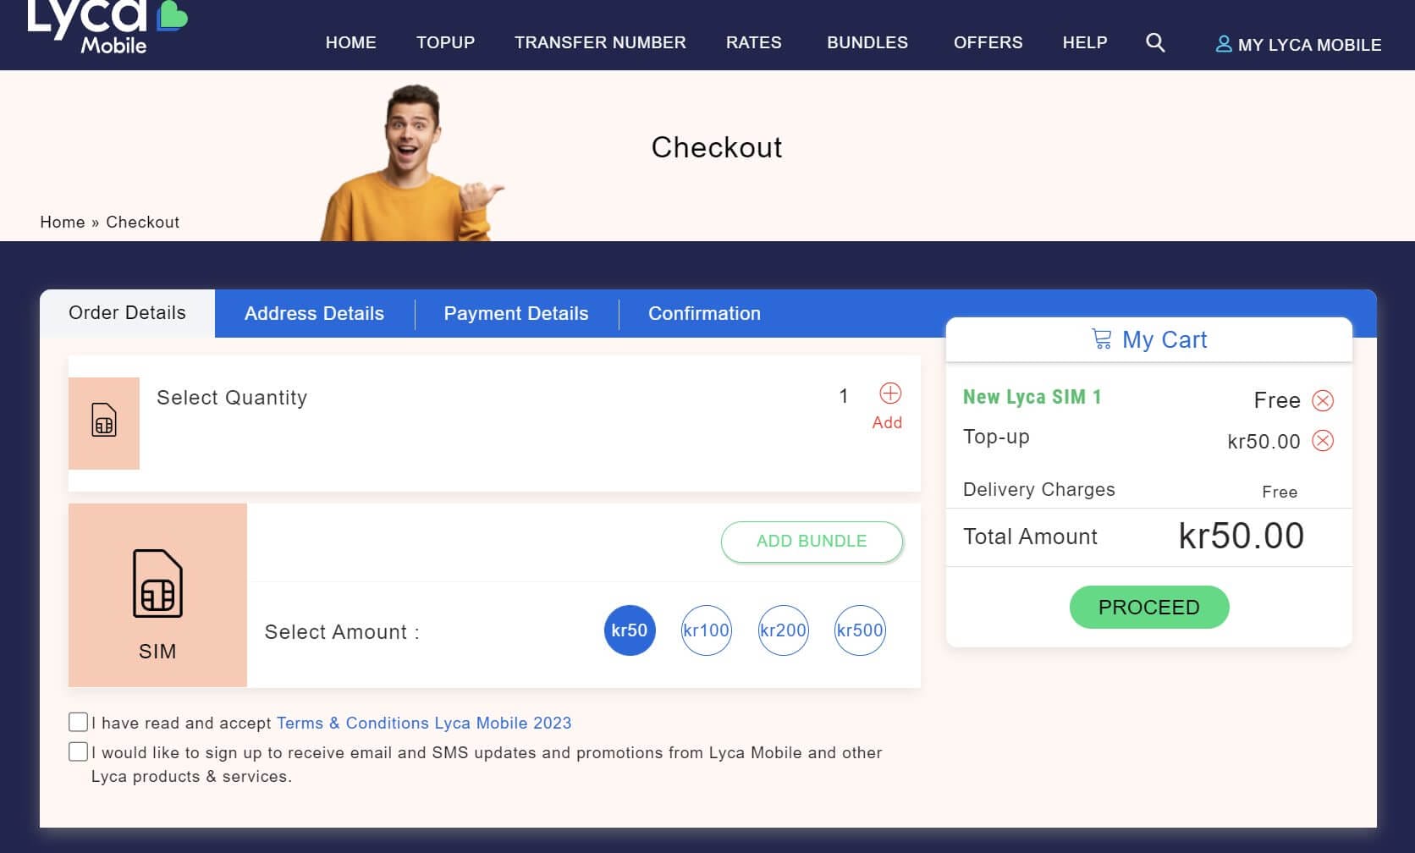This screenshot has width=1415, height=853.
Task: Click the green PROCEED button
Action: (1149, 607)
